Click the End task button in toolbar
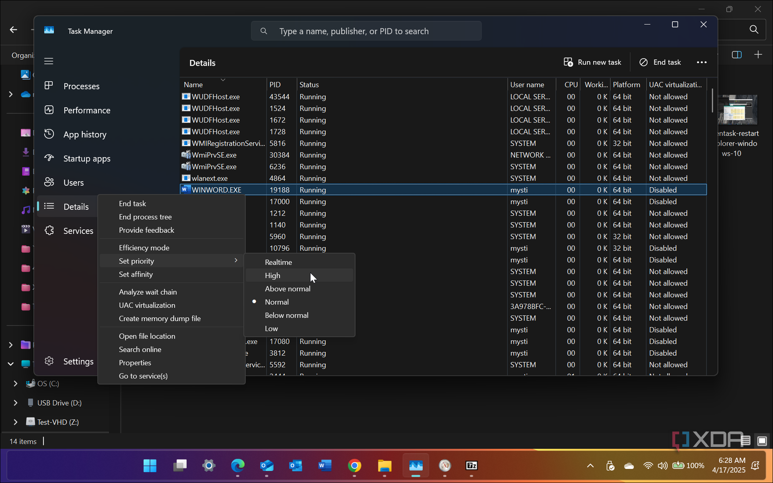This screenshot has height=483, width=773. click(x=660, y=62)
